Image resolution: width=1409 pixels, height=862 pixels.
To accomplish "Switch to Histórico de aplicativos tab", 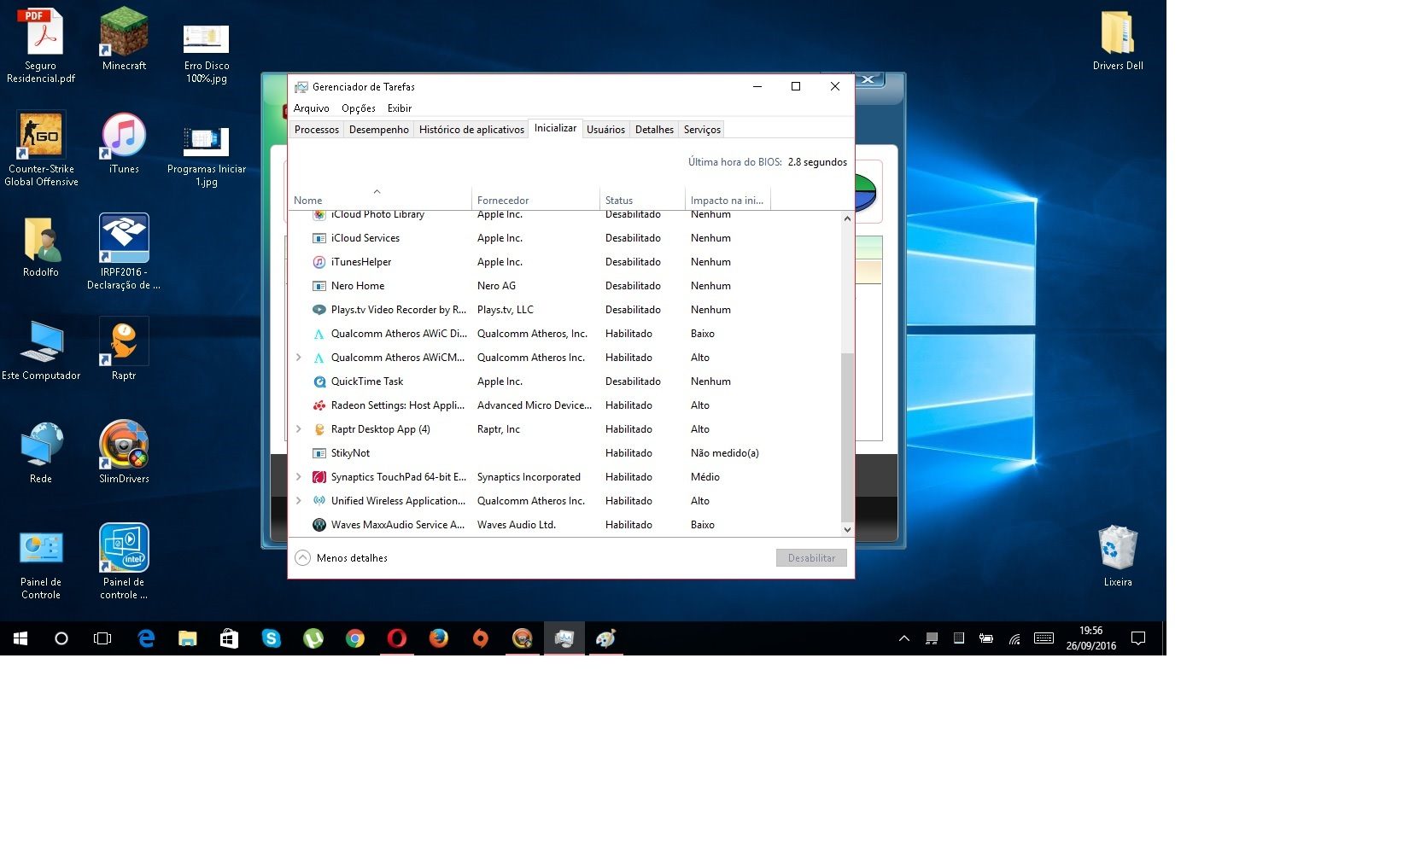I will [471, 130].
